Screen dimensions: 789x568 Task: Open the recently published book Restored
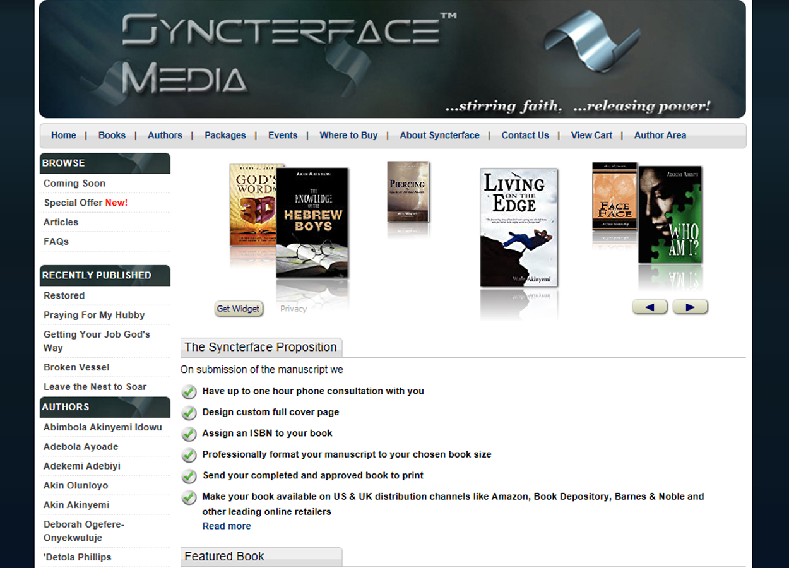[x=64, y=295]
